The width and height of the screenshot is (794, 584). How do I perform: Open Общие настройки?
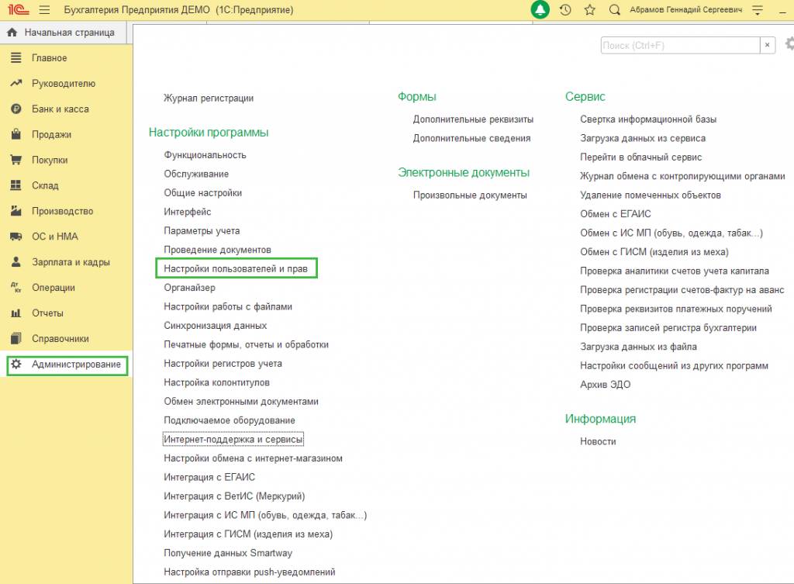[202, 193]
